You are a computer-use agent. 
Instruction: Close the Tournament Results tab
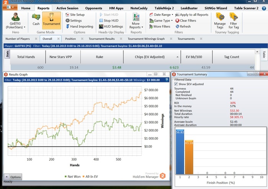pos(121,39)
